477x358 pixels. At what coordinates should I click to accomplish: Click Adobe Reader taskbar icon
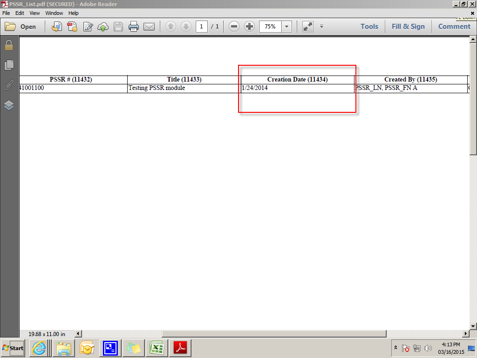click(x=180, y=348)
